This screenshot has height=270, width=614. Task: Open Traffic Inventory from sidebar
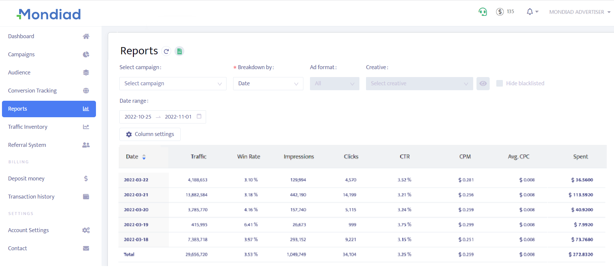[x=28, y=127]
